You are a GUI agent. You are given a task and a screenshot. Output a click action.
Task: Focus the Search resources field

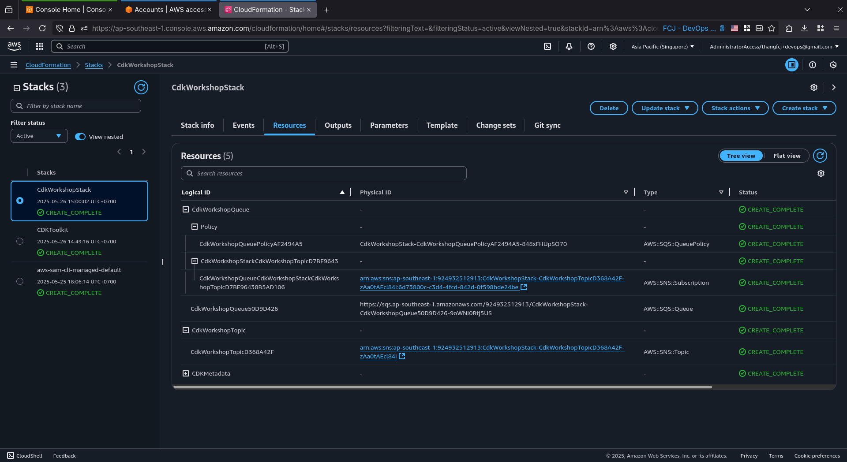pos(324,173)
